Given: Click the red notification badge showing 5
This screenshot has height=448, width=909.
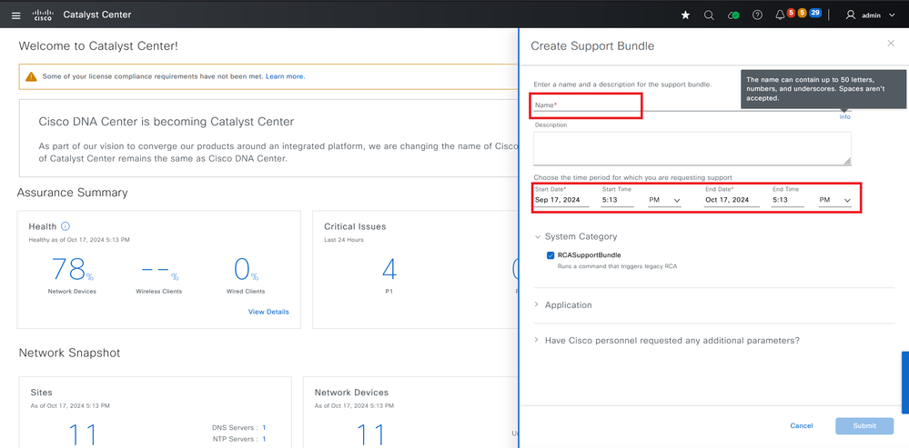Looking at the screenshot, I should pyautogui.click(x=791, y=13).
